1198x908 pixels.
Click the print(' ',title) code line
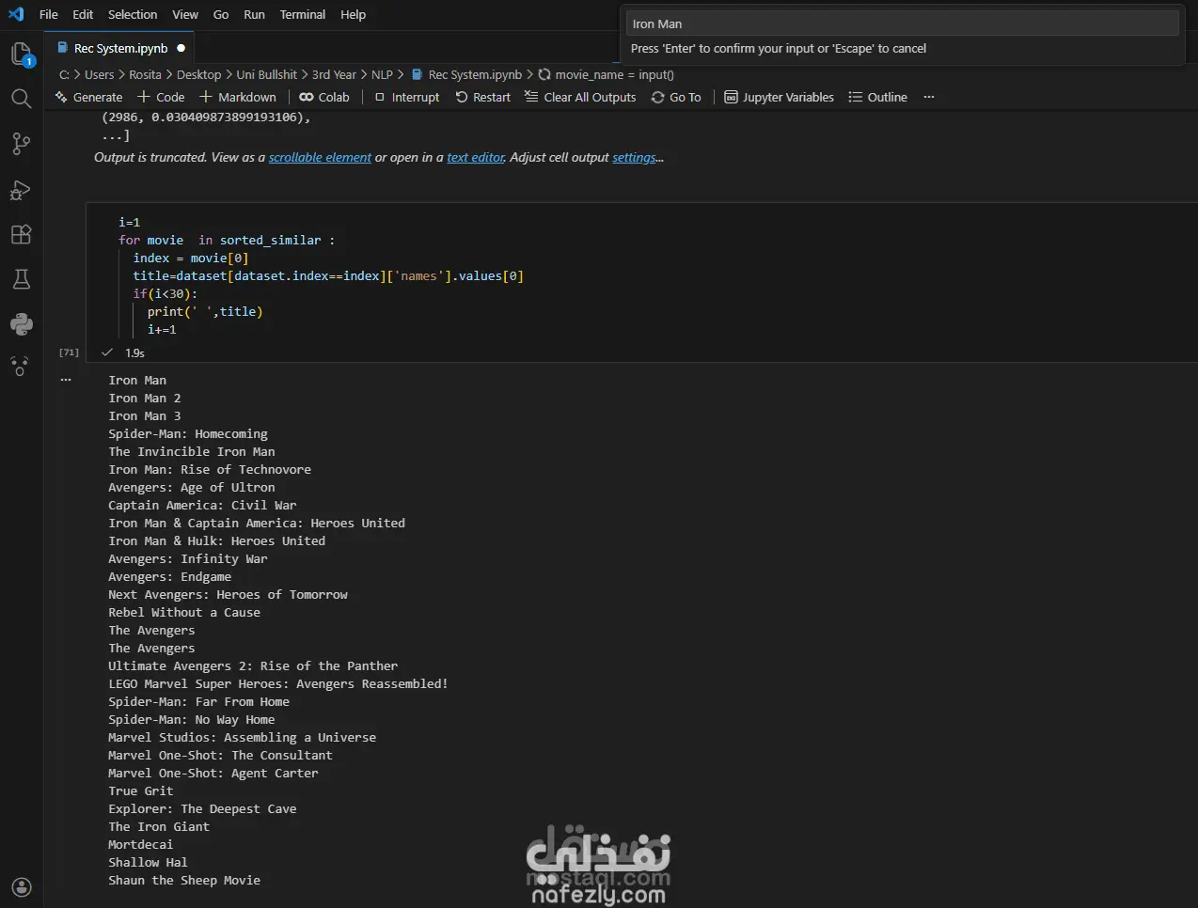(x=205, y=311)
